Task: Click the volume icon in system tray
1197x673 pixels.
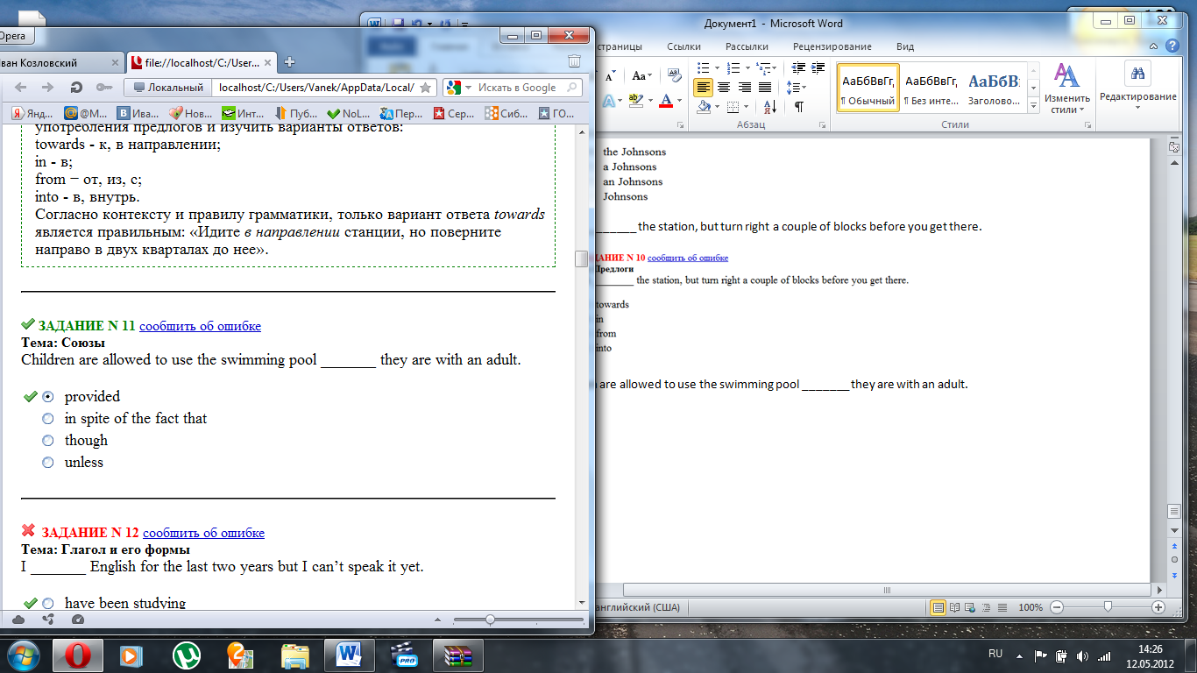Action: pyautogui.click(x=1082, y=655)
